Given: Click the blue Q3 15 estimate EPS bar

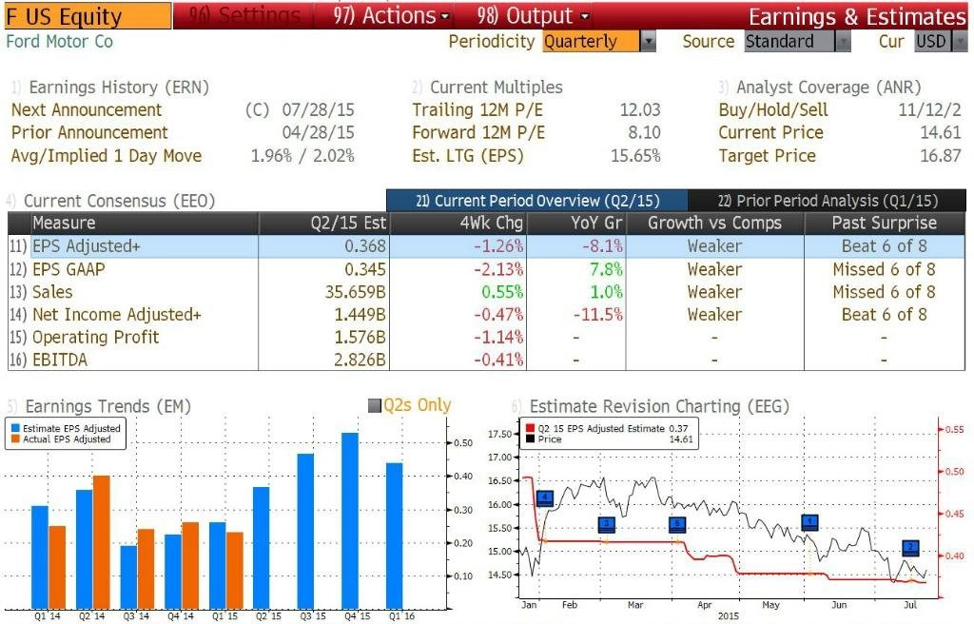Looking at the screenshot, I should (305, 532).
